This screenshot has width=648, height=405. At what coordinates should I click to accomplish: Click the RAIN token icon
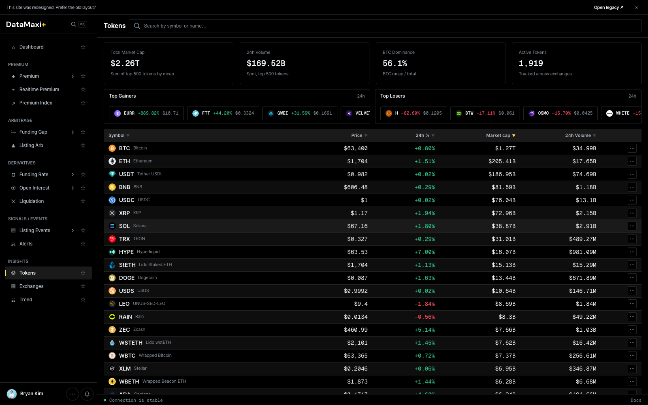(x=112, y=317)
